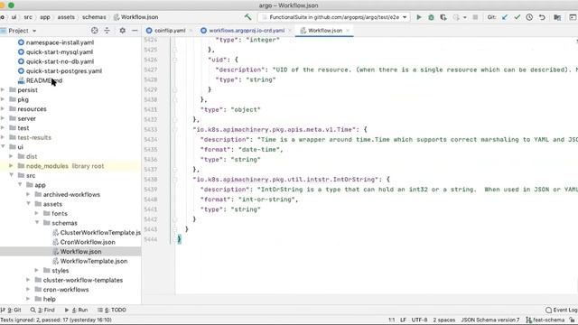Start debugging with the bug icon
Image resolution: width=578 pixels, height=325 pixels.
point(431,17)
